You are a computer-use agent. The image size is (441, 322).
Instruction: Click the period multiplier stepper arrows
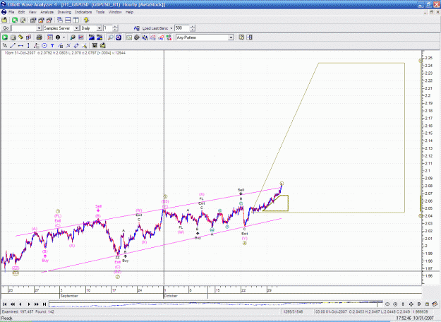pos(115,28)
